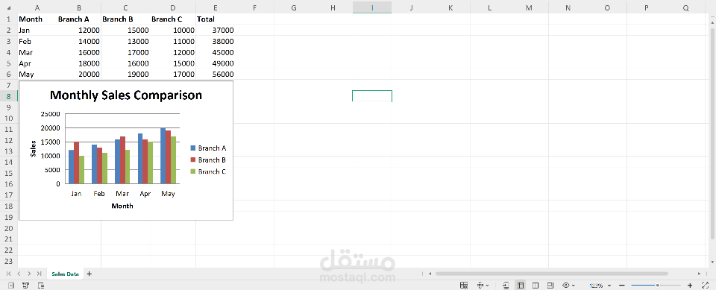Select column Q header
This screenshot has height=290, width=716.
coord(686,7)
